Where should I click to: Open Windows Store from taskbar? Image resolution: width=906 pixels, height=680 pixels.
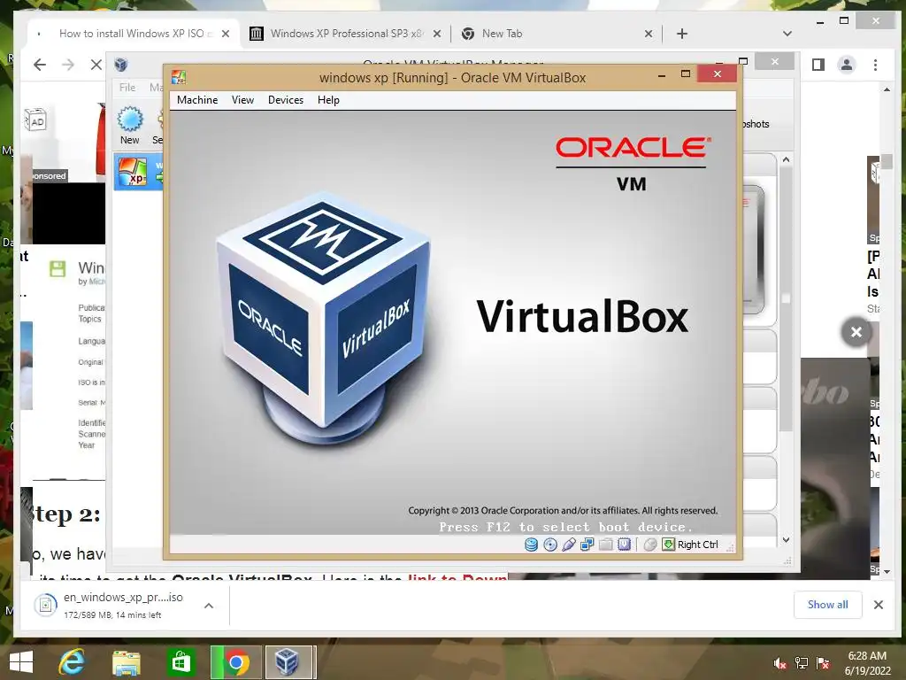point(180,662)
